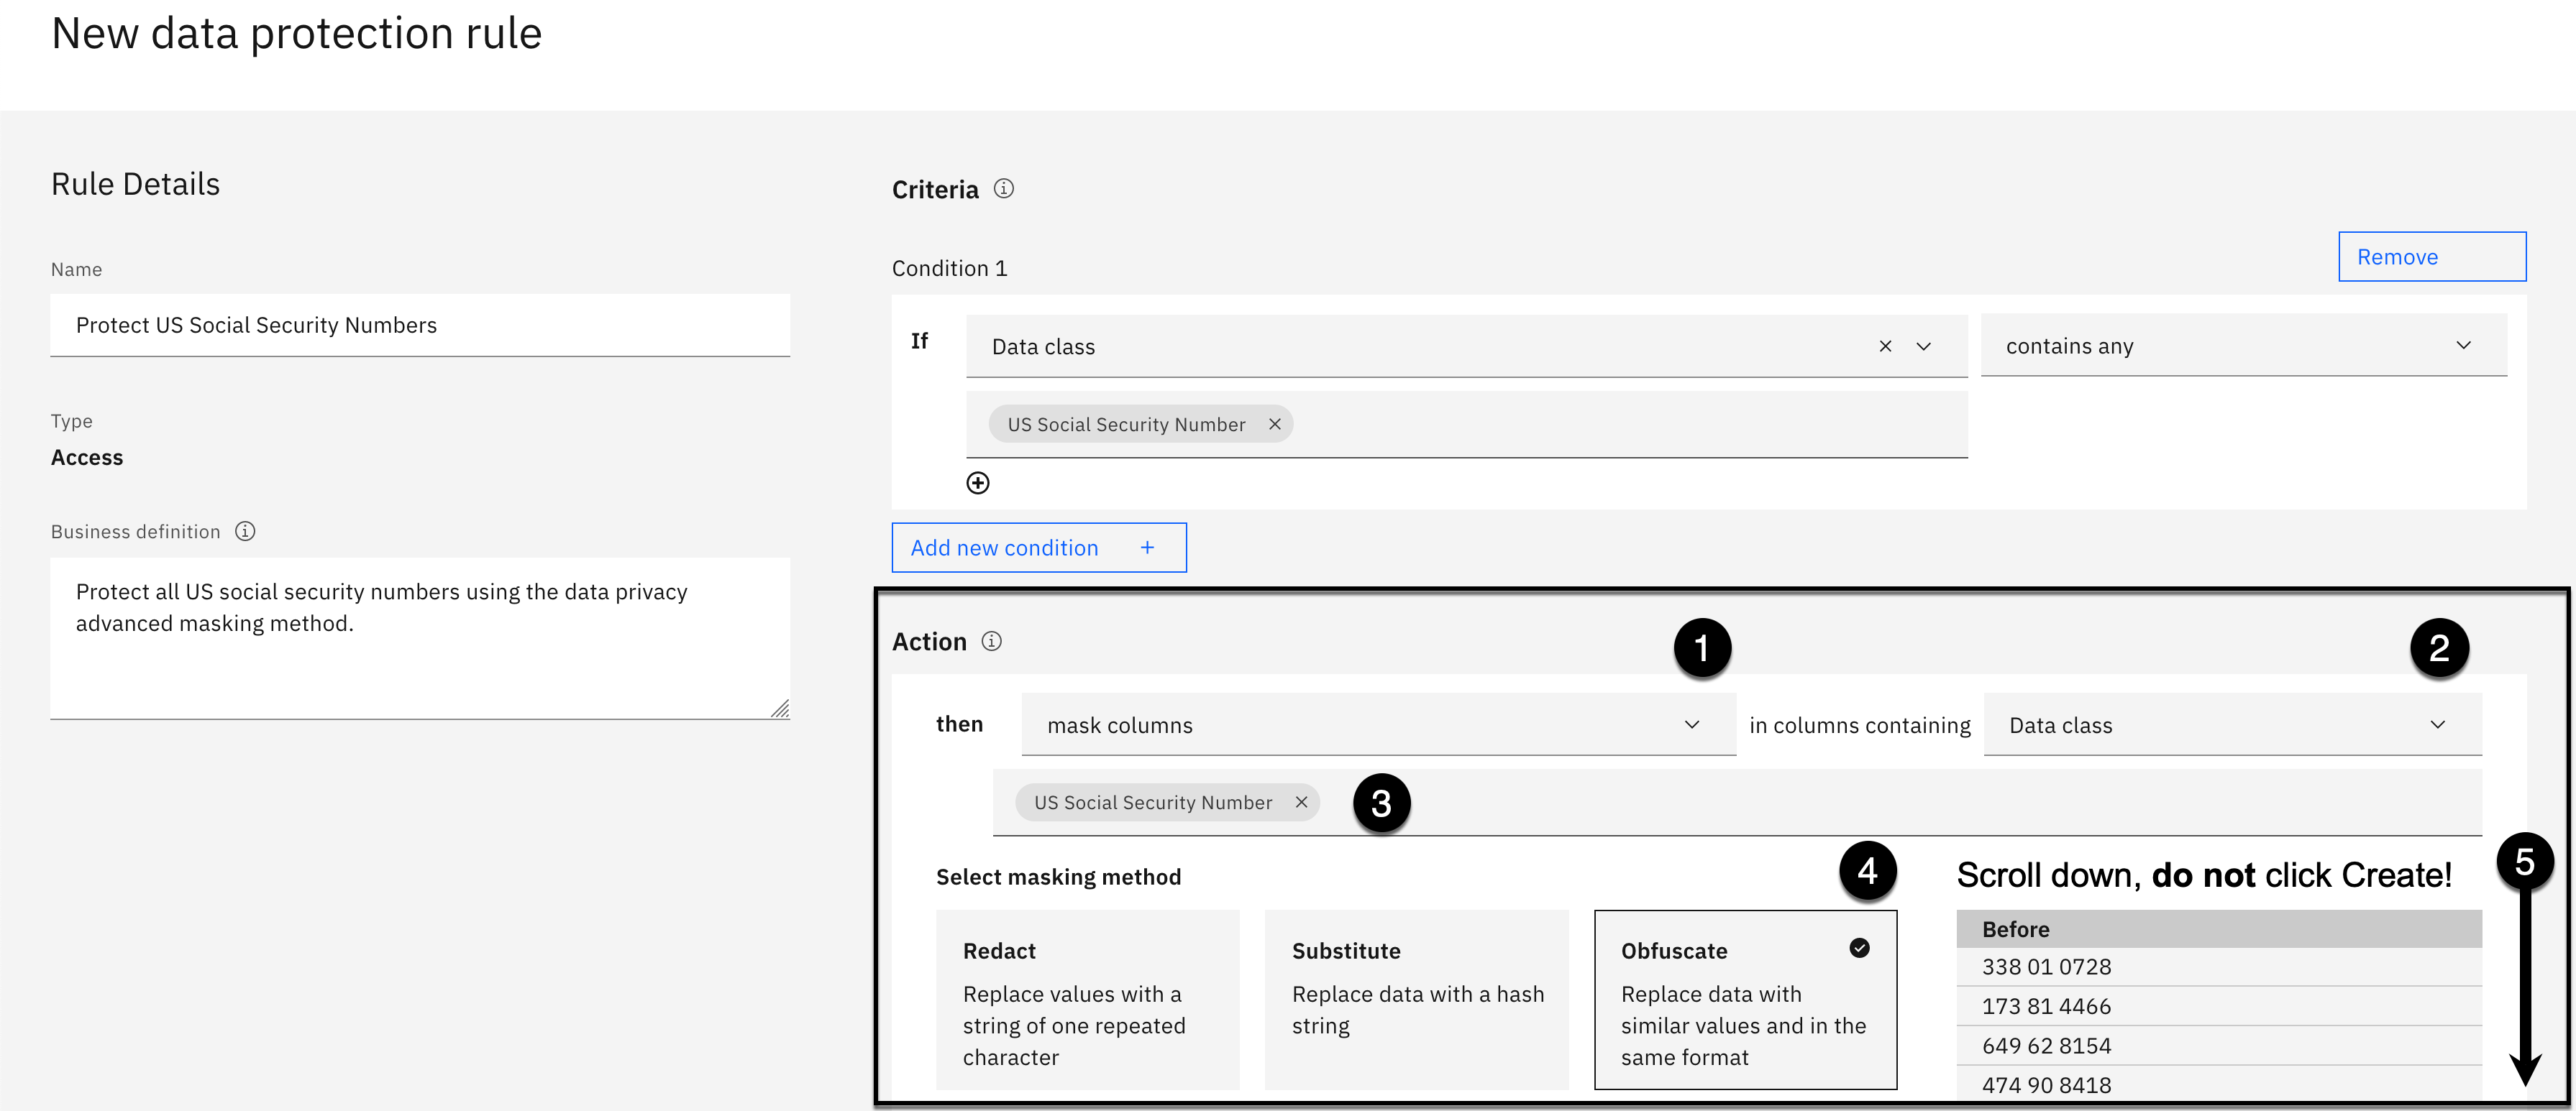This screenshot has width=2576, height=1111.
Task: Open the contains any operator dropdown
Action: (2242, 346)
